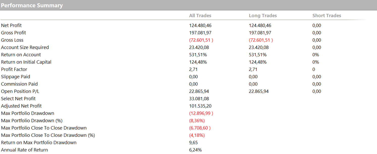Select the Long Trades Open Position P/L value
377x154 pixels.
pyautogui.click(x=259, y=91)
